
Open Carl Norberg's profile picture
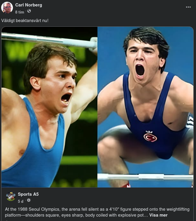point(7,8)
